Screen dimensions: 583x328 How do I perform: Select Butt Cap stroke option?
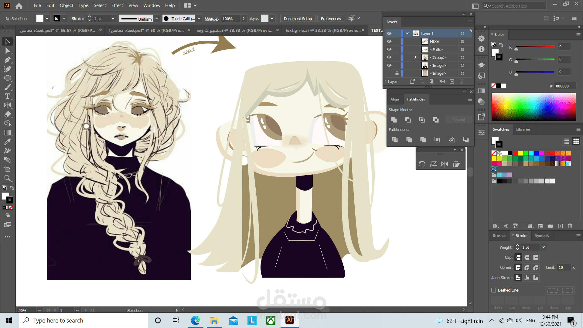[518, 258]
